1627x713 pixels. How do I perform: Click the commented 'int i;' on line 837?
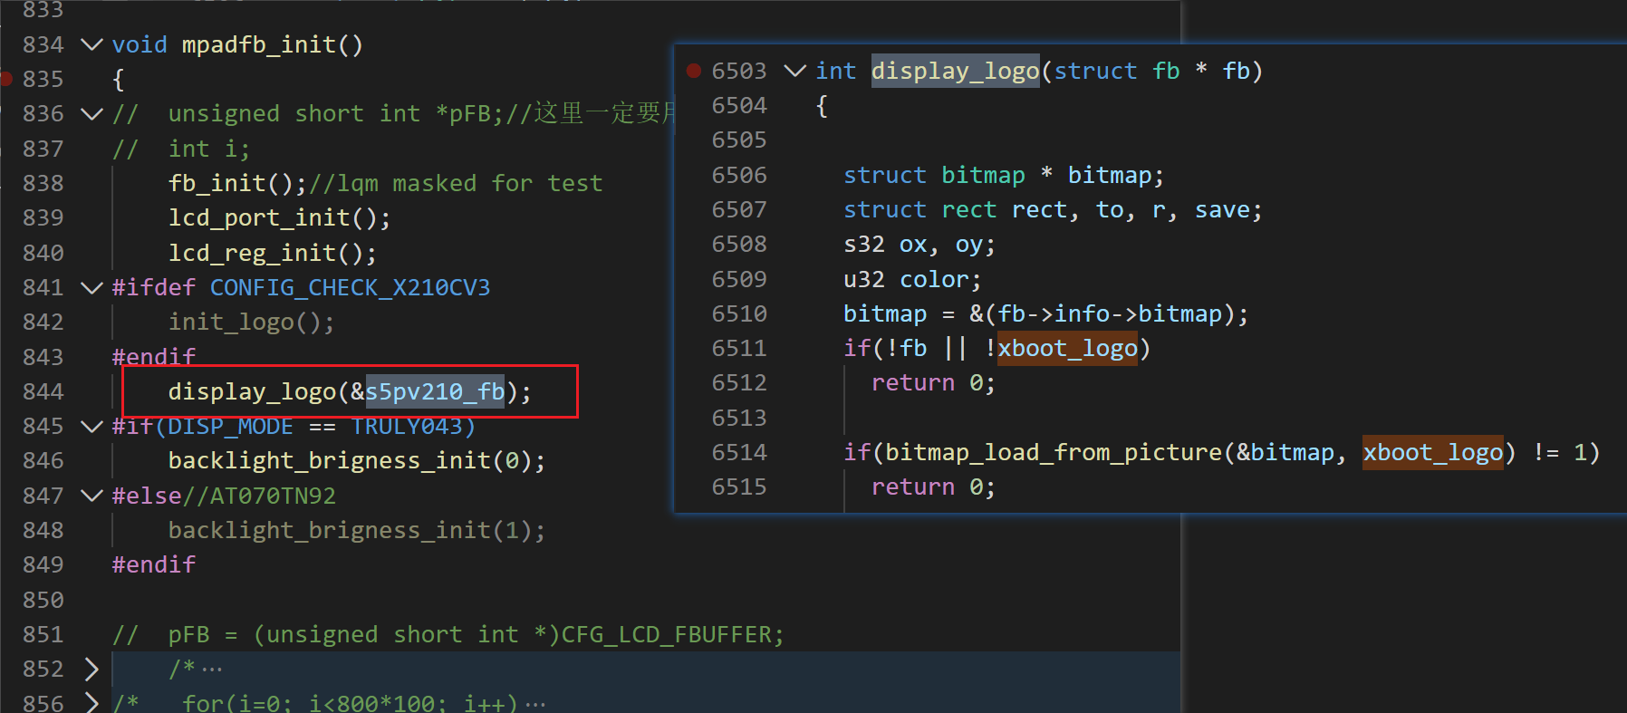point(209,149)
